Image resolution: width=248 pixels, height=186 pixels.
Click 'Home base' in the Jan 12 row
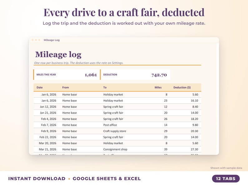pyautogui.click(x=69, y=107)
